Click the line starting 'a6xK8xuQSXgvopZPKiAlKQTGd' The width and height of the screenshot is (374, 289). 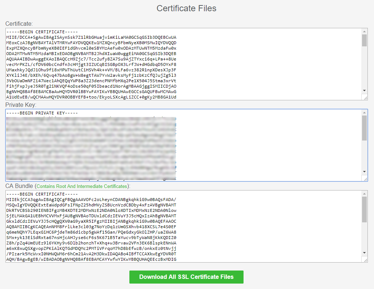(91, 248)
